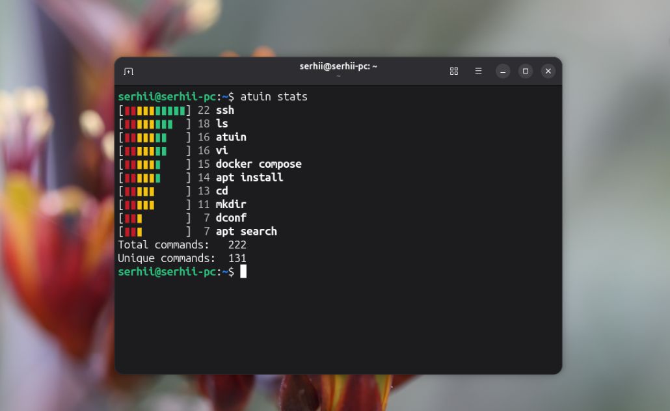Click the 'apt search' entry
This screenshot has height=411, width=670.
pyautogui.click(x=246, y=232)
